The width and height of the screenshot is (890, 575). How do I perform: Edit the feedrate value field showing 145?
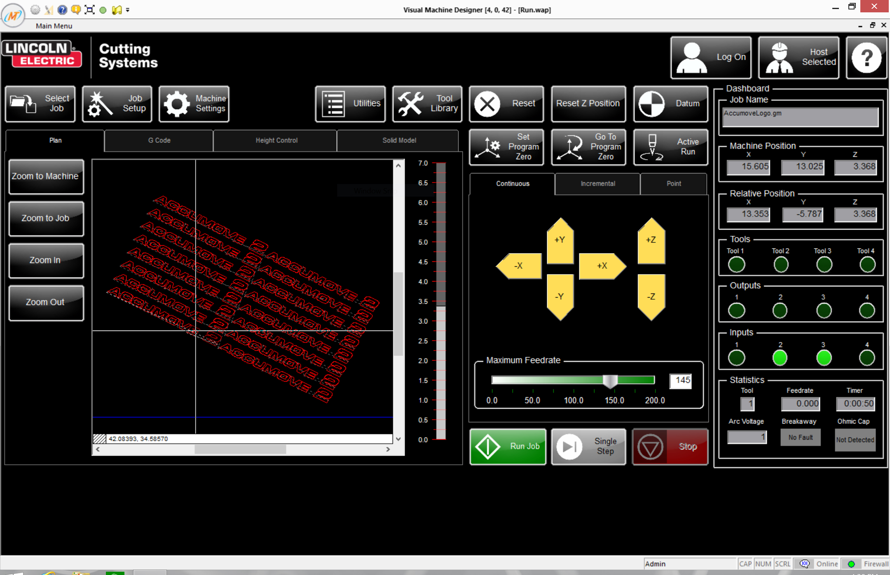[681, 381]
